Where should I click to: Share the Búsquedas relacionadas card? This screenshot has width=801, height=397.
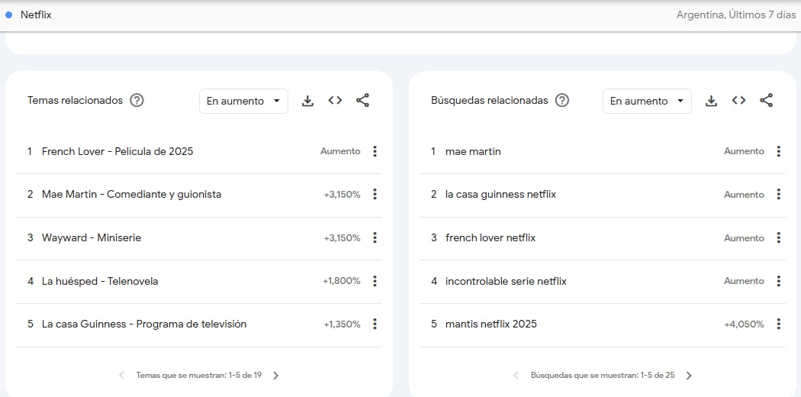click(x=766, y=101)
